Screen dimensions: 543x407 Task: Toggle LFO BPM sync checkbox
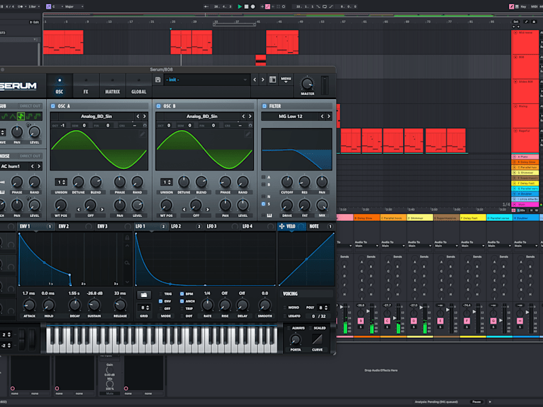(x=182, y=294)
